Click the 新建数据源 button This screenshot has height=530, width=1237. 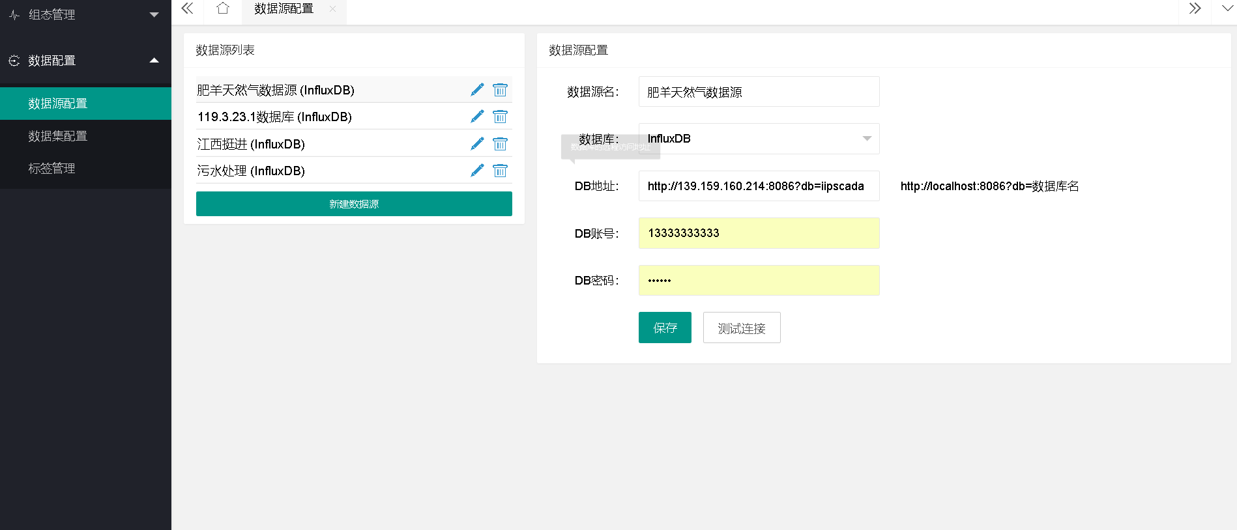click(354, 204)
